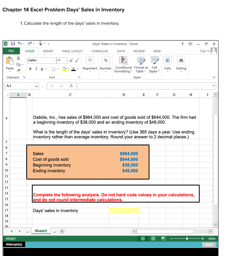Select the yellow answer cell for days' sales

coord(124,210)
